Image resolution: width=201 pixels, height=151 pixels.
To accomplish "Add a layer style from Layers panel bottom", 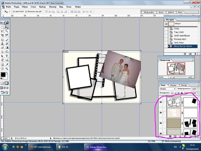I will (x=170, y=137).
